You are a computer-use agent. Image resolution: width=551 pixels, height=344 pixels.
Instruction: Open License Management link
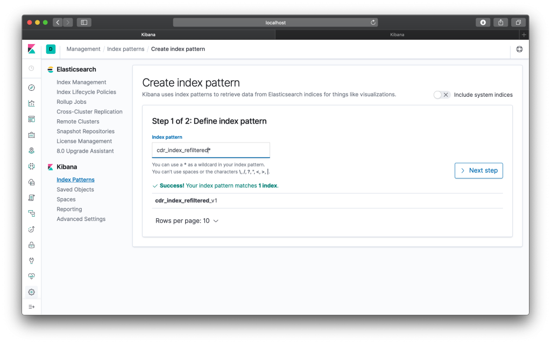[84, 141]
